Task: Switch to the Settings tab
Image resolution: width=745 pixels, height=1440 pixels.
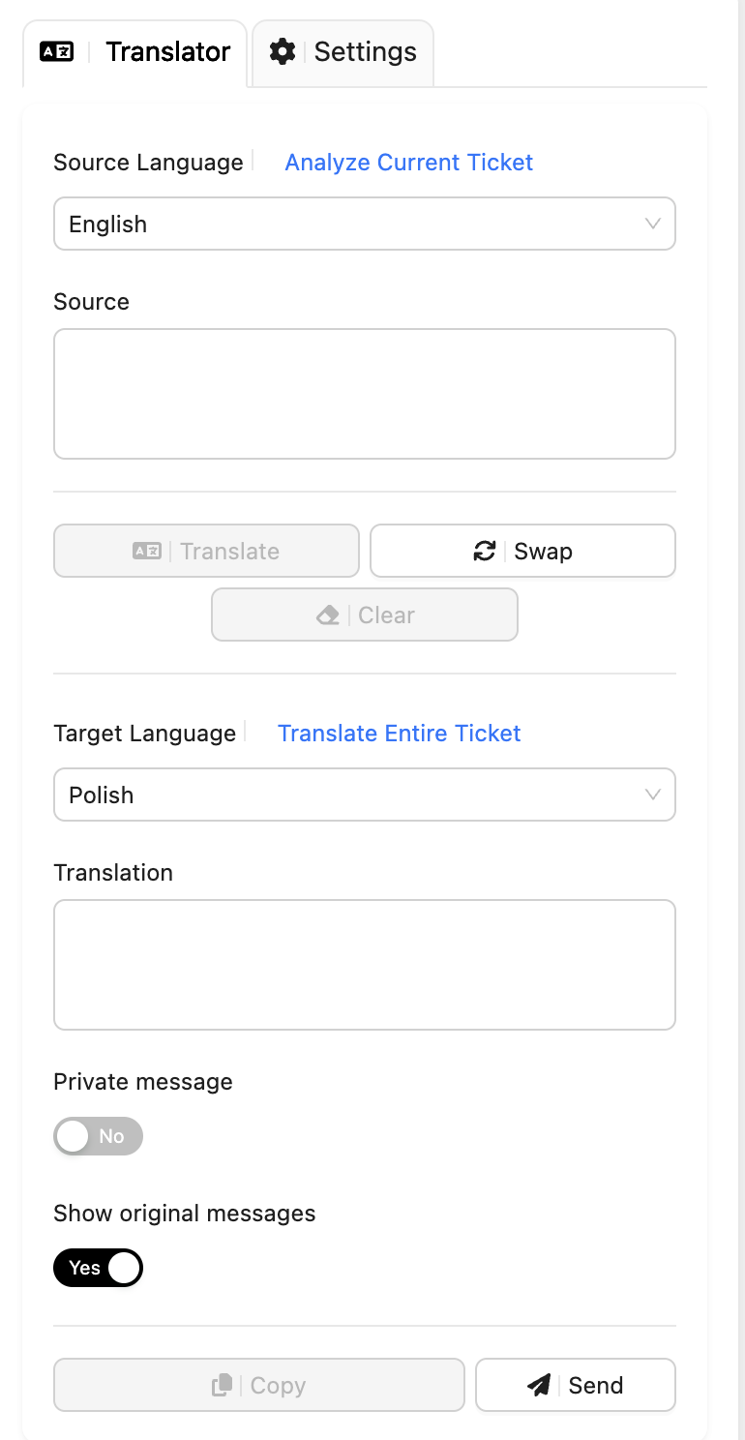Action: point(343,52)
